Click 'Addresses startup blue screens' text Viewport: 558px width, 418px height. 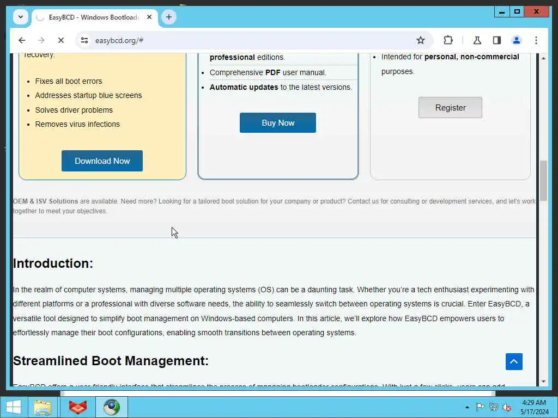click(89, 96)
